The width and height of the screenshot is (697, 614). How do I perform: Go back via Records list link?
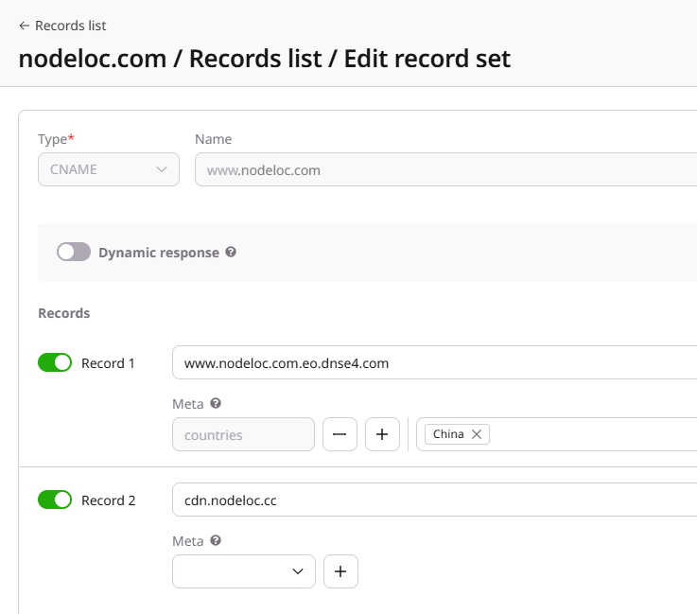(71, 26)
